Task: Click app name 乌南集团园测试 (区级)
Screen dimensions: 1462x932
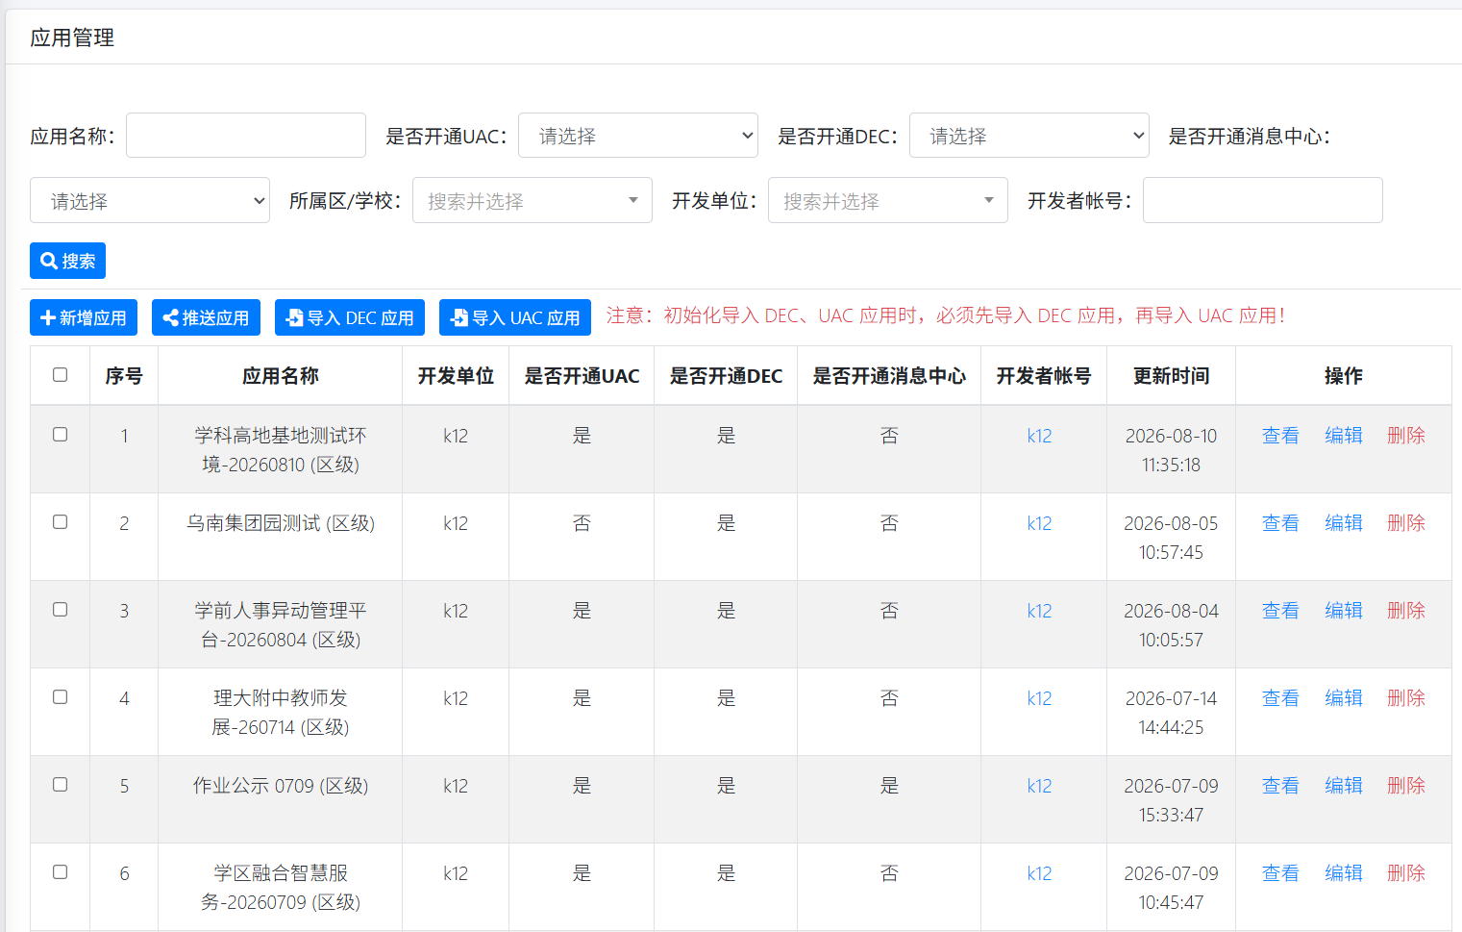Action: point(281,523)
